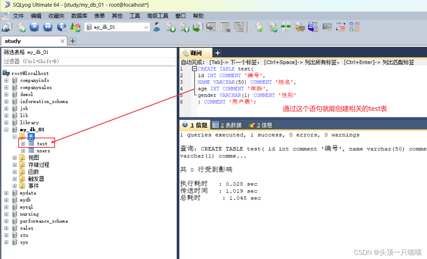Click the import database icon with green arrow
This screenshot has width=427, height=259.
tap(199, 27)
